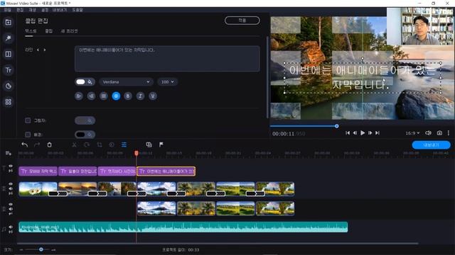Open the filters magic wand panel

click(x=9, y=38)
